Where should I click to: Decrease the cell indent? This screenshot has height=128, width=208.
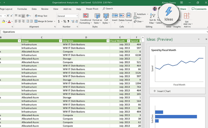28,21
